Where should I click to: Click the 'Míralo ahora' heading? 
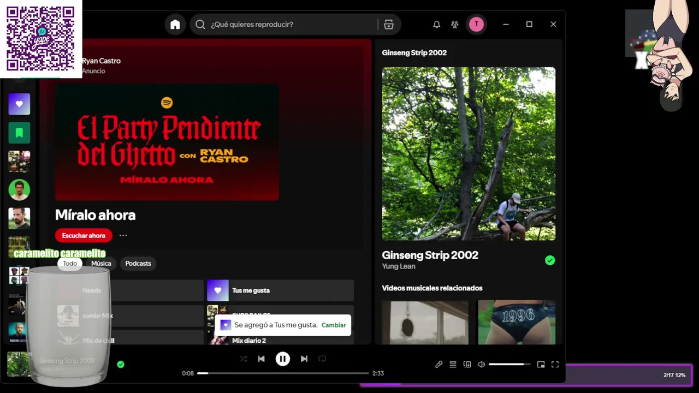coord(95,215)
